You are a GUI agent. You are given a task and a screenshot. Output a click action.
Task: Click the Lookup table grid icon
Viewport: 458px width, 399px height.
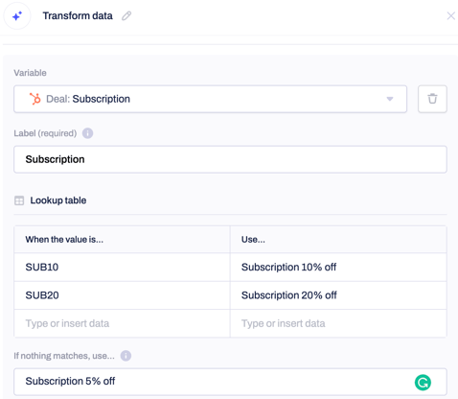click(19, 200)
